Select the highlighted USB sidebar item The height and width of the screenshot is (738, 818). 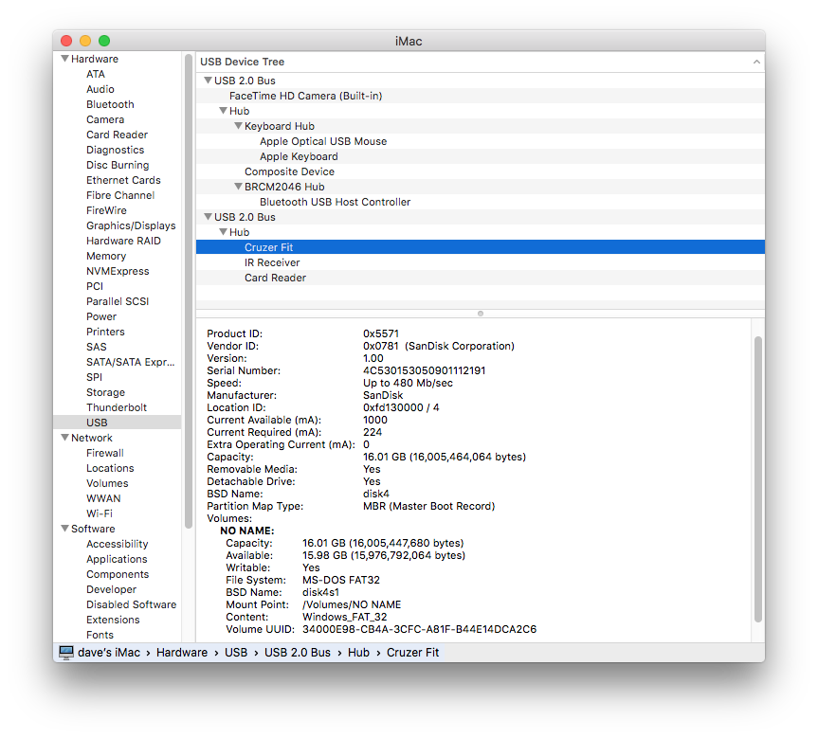pos(117,422)
